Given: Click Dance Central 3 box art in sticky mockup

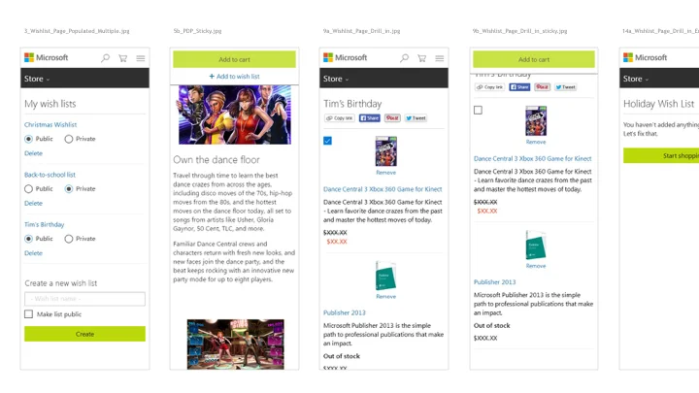Looking at the screenshot, I should (x=536, y=120).
